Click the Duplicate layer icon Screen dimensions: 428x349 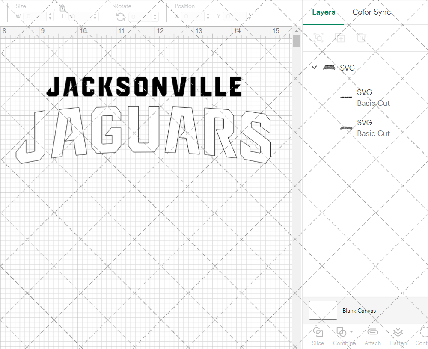[x=340, y=38]
